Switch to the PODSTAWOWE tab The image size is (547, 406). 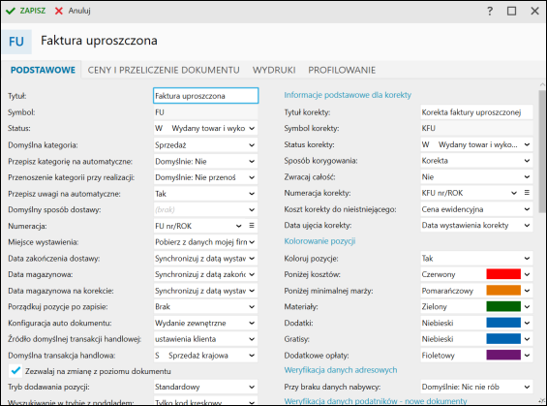coord(43,70)
